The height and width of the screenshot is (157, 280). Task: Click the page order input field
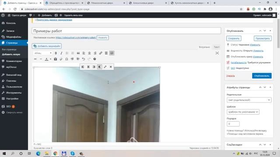[233, 124]
